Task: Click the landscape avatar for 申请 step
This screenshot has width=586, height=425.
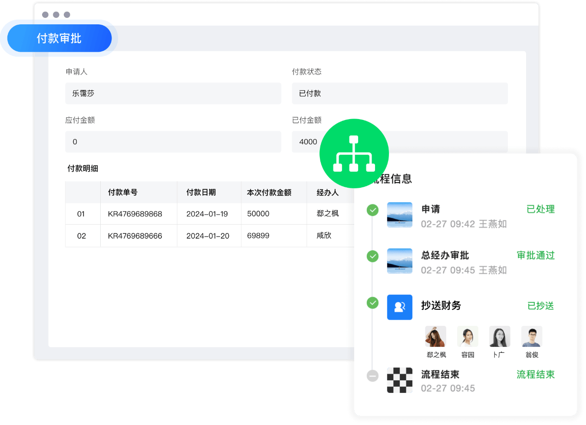Action: pos(399,215)
